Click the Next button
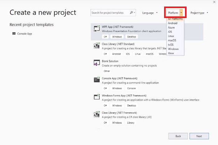Viewport: 218px width, 145px height. [199, 136]
